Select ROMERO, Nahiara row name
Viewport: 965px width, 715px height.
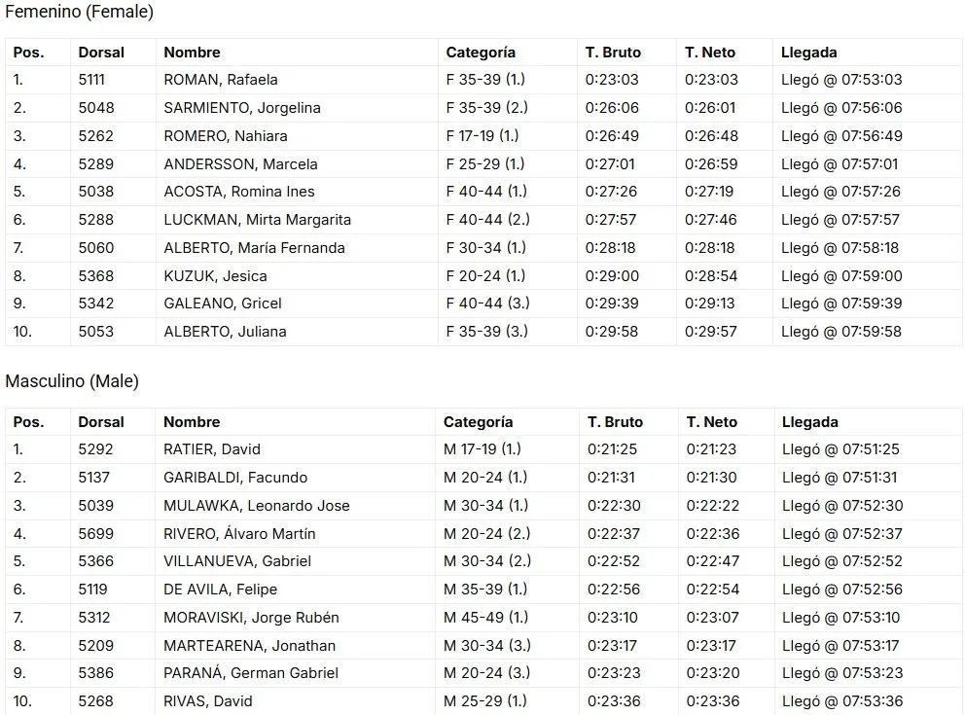[226, 136]
